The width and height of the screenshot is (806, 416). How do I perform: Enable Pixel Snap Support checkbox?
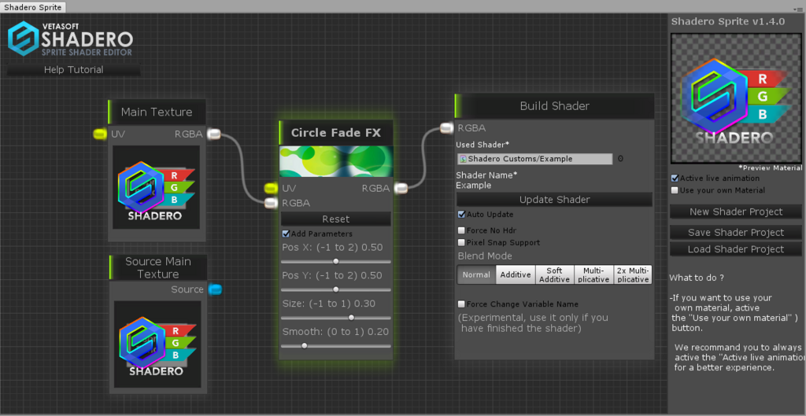tap(461, 242)
